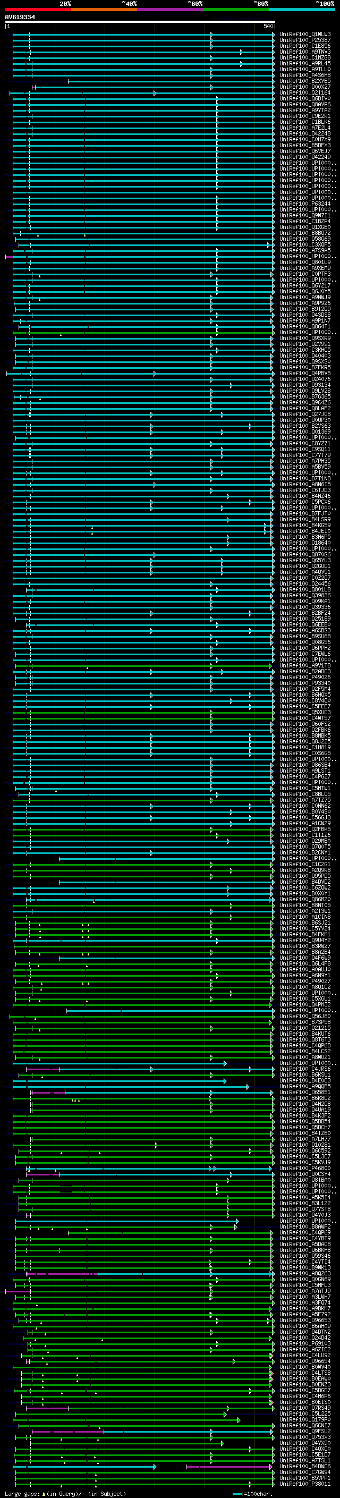Select the UniRef100_A9TLL0 label
340x1498 pixels.
pyautogui.click(x=305, y=69)
